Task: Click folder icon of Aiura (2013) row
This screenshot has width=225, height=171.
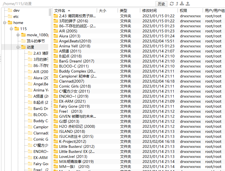Action: click(56, 36)
